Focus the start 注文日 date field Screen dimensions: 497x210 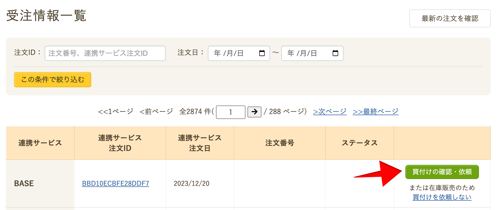tap(229, 53)
